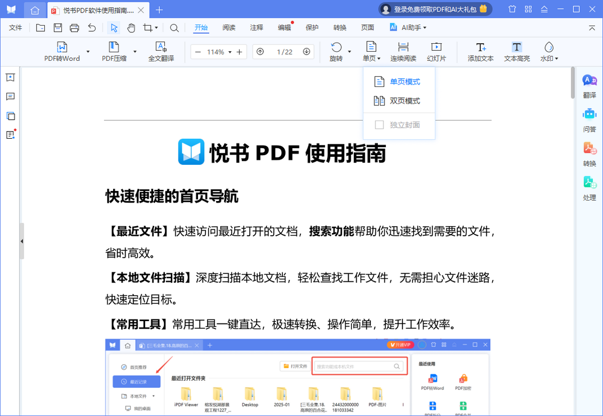Select the crop tool icon
The height and width of the screenshot is (416, 603).
(148, 28)
